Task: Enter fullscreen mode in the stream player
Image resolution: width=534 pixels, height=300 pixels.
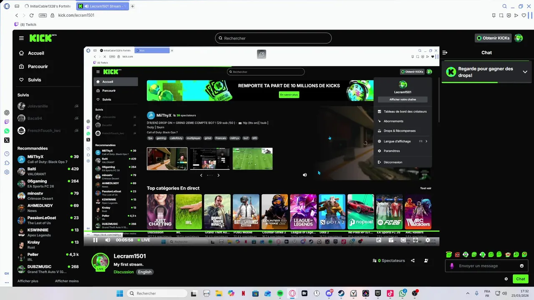Action: 416,240
